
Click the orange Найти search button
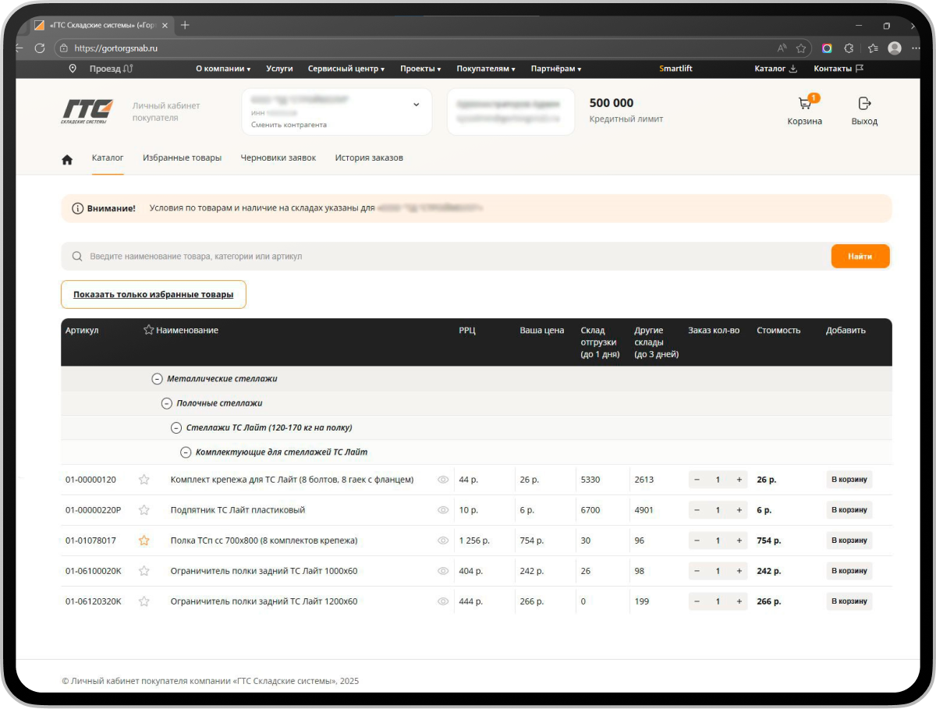pyautogui.click(x=860, y=256)
